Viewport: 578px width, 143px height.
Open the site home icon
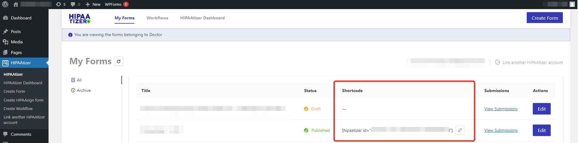(x=16, y=4)
